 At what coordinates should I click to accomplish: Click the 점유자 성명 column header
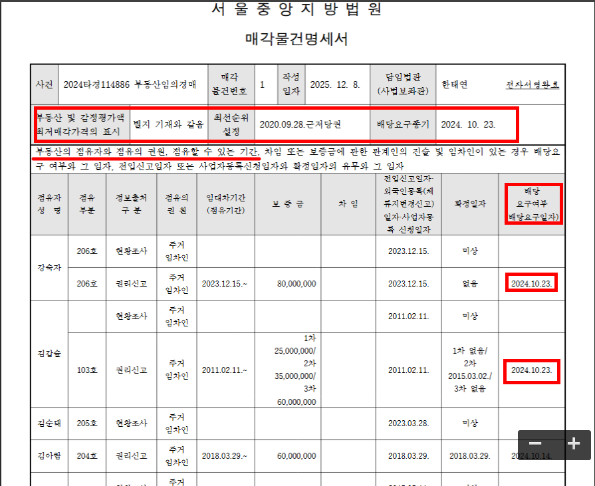[49, 204]
